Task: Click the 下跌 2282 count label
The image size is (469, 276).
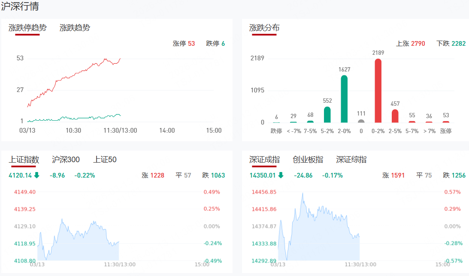Action: (451, 44)
